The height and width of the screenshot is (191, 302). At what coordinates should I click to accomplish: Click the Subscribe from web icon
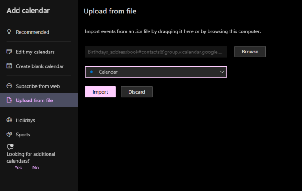(x=9, y=86)
